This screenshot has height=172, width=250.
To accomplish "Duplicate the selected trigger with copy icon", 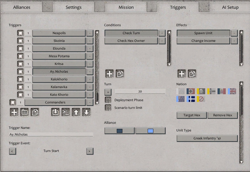I will [x=35, y=112].
